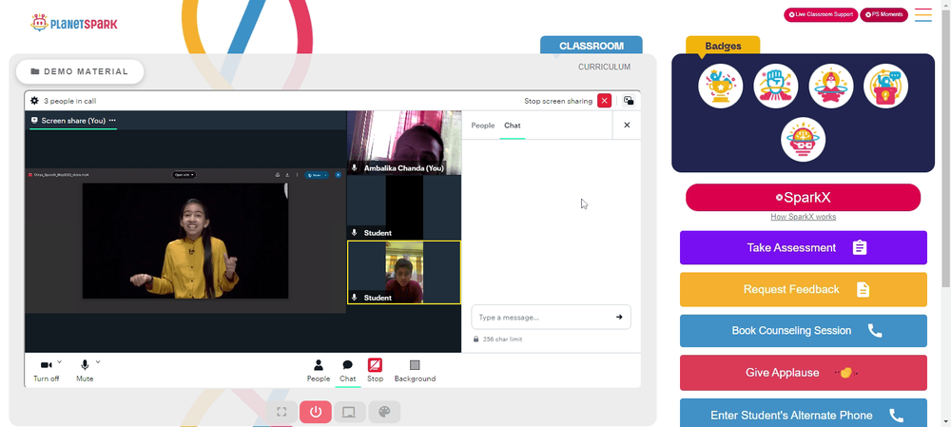This screenshot has width=951, height=427.
Task: Select the brain with glasses badge
Action: pyautogui.click(x=803, y=140)
